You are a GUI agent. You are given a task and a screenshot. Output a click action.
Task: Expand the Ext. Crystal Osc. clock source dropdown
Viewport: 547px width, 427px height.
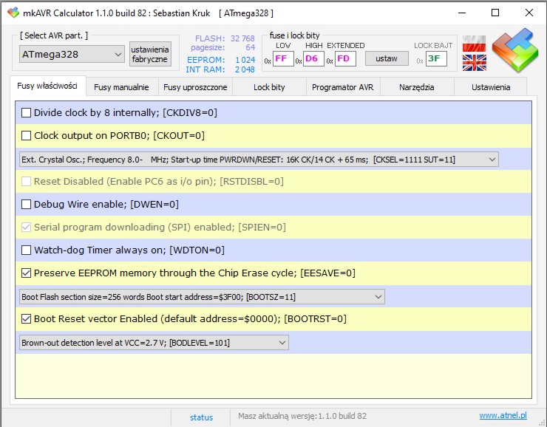click(259, 159)
